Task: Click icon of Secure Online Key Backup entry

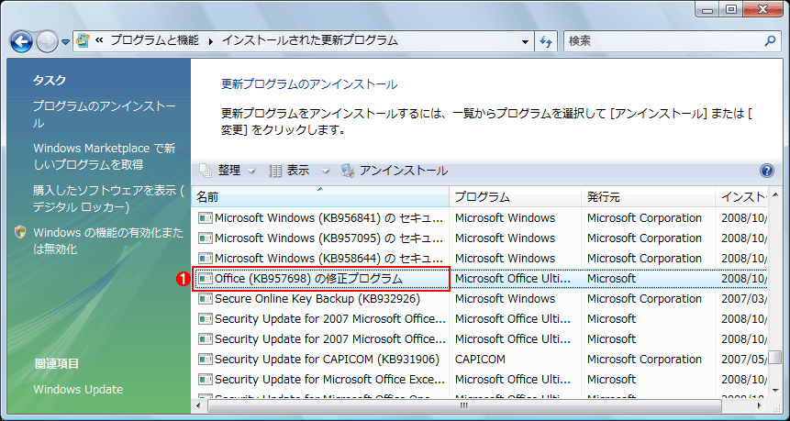Action: click(205, 299)
